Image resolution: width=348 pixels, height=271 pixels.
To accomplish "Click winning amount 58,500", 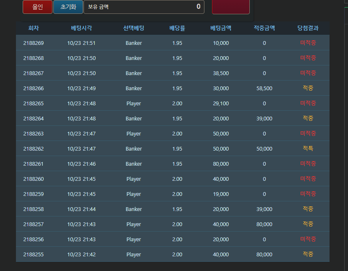I will (264, 88).
